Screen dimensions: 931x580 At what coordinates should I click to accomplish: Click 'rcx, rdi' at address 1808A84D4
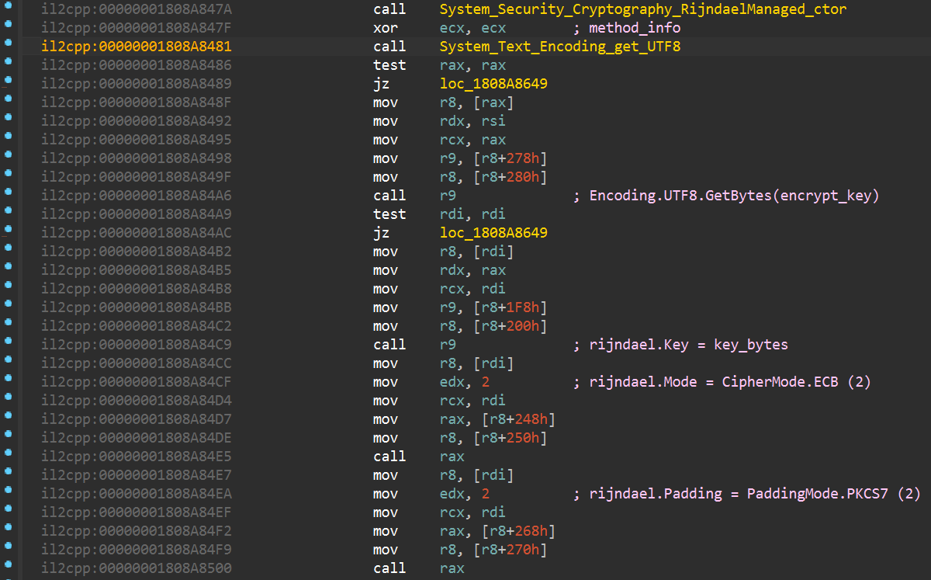coord(472,401)
